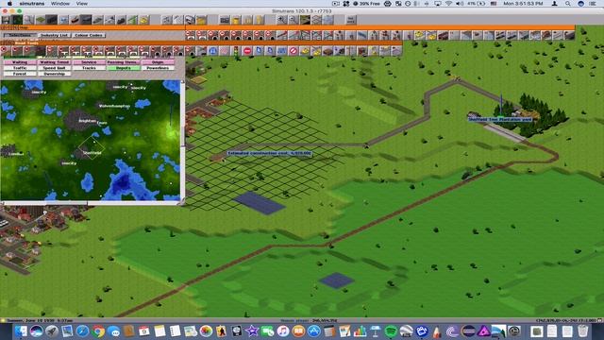The image size is (604, 340).
Task: Open the Apple menu
Action: (9, 4)
